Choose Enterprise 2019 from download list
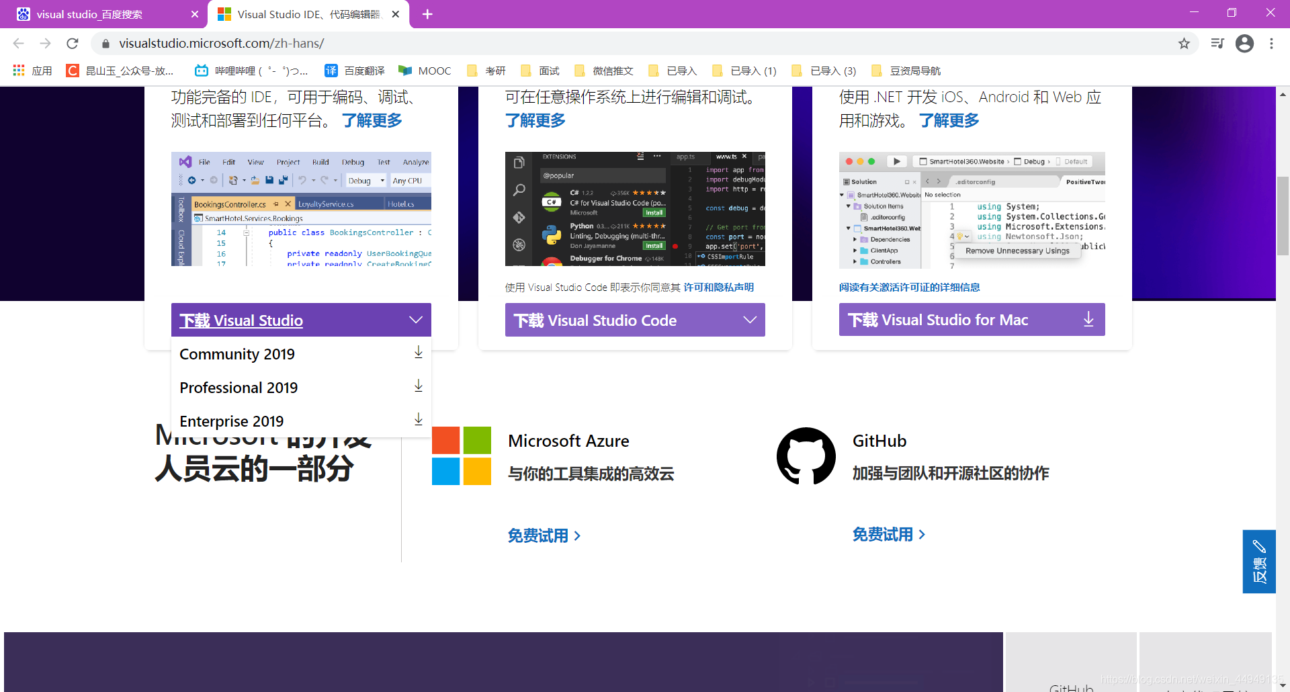 click(x=301, y=421)
